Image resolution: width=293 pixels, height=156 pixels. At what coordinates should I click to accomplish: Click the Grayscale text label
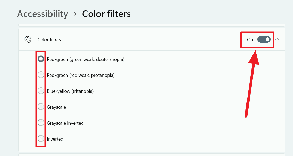[x=56, y=107]
